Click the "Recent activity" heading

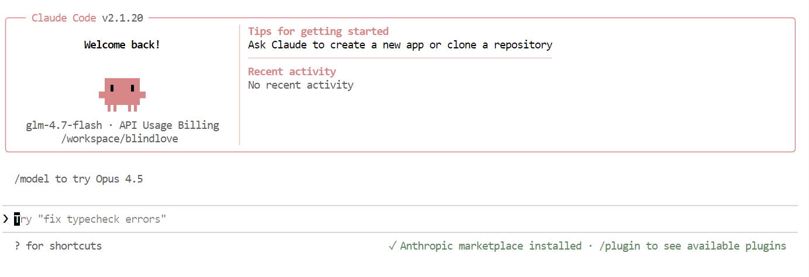(x=292, y=72)
